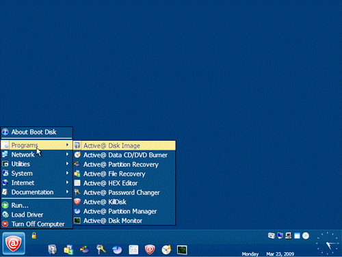
Task: Click the computer network tray icon
Action: 289,236
